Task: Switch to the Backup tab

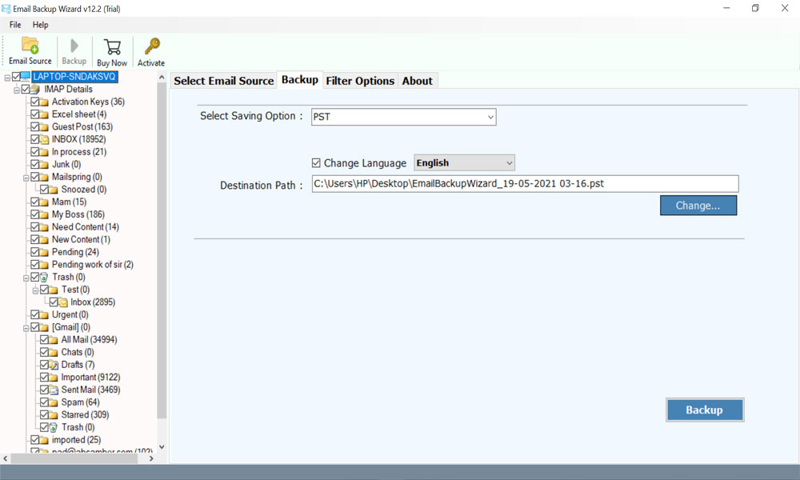Action: [300, 79]
